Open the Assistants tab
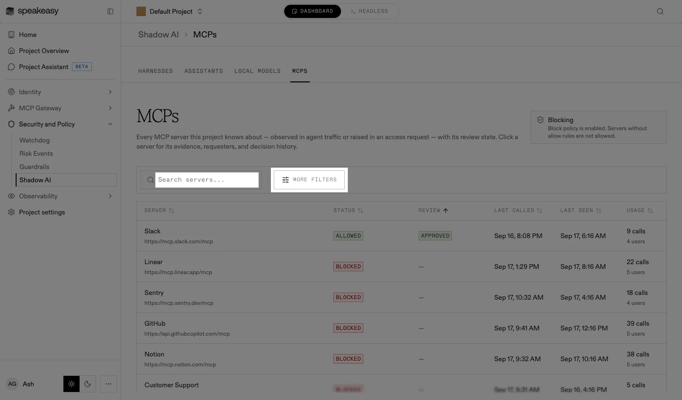Viewport: 682px width, 400px height. pyautogui.click(x=204, y=71)
